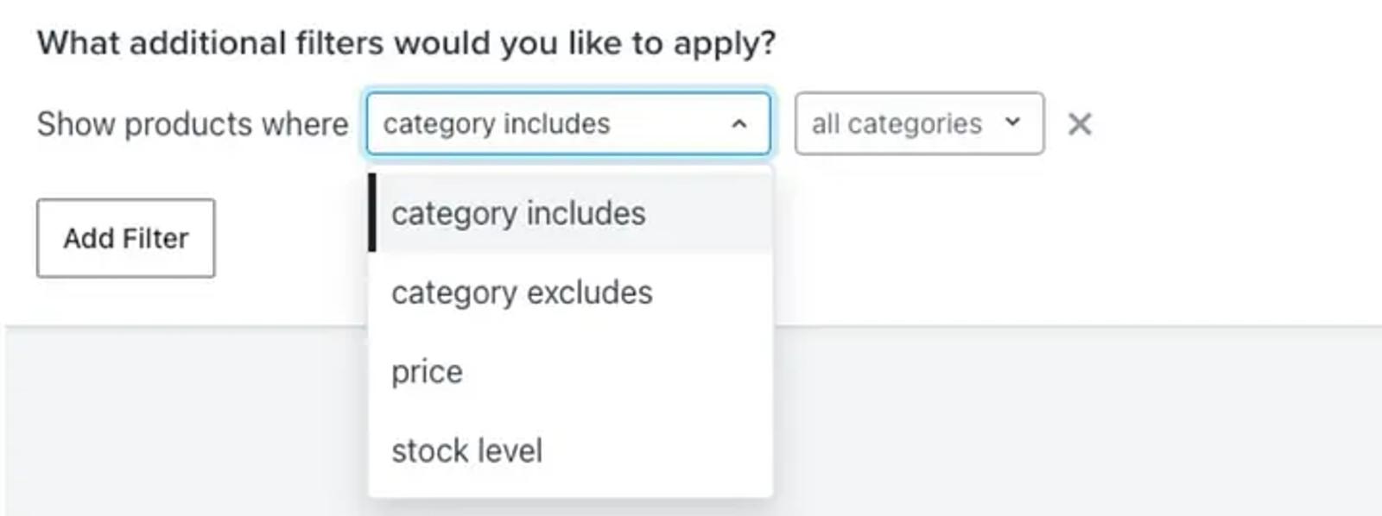
Task: Select the highlighted "category includes" option
Action: (x=570, y=213)
